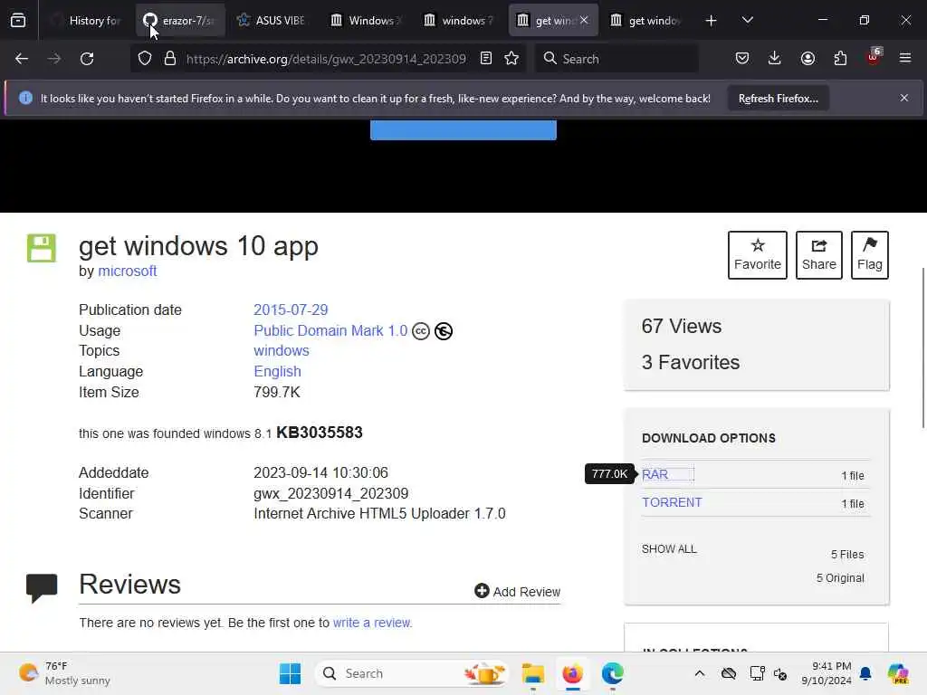Open the windows topic link
The width and height of the screenshot is (927, 695).
(x=282, y=350)
